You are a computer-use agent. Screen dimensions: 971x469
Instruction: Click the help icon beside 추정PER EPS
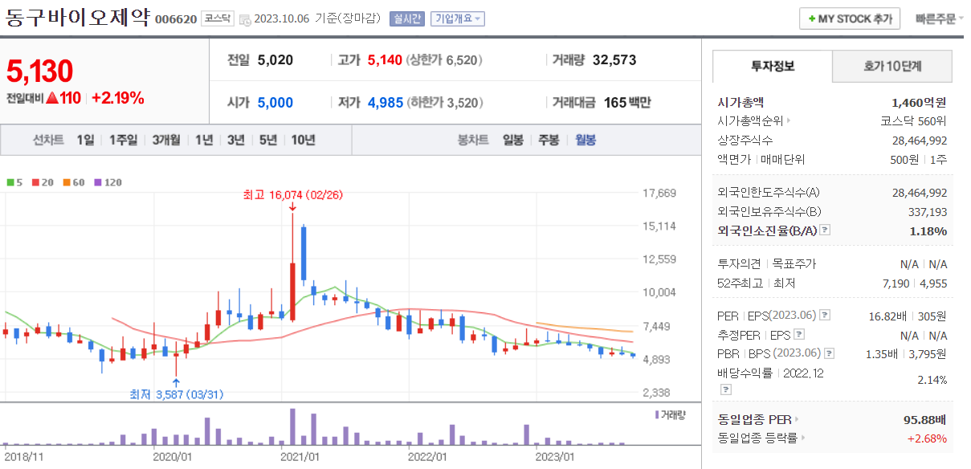pyautogui.click(x=799, y=334)
